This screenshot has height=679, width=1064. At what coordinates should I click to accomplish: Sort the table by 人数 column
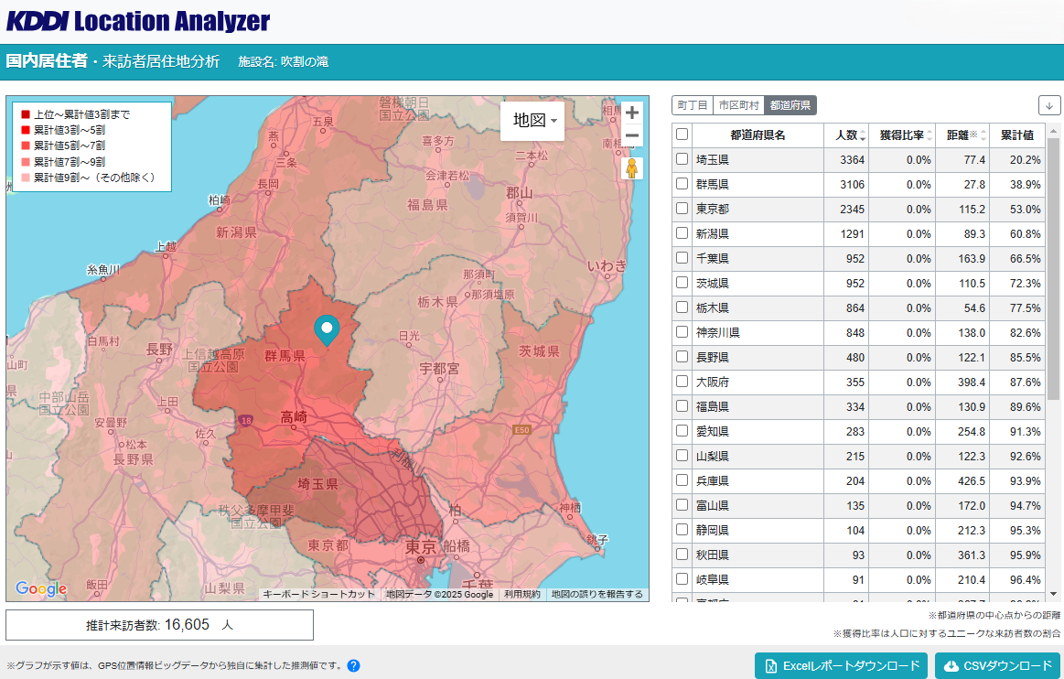click(846, 135)
